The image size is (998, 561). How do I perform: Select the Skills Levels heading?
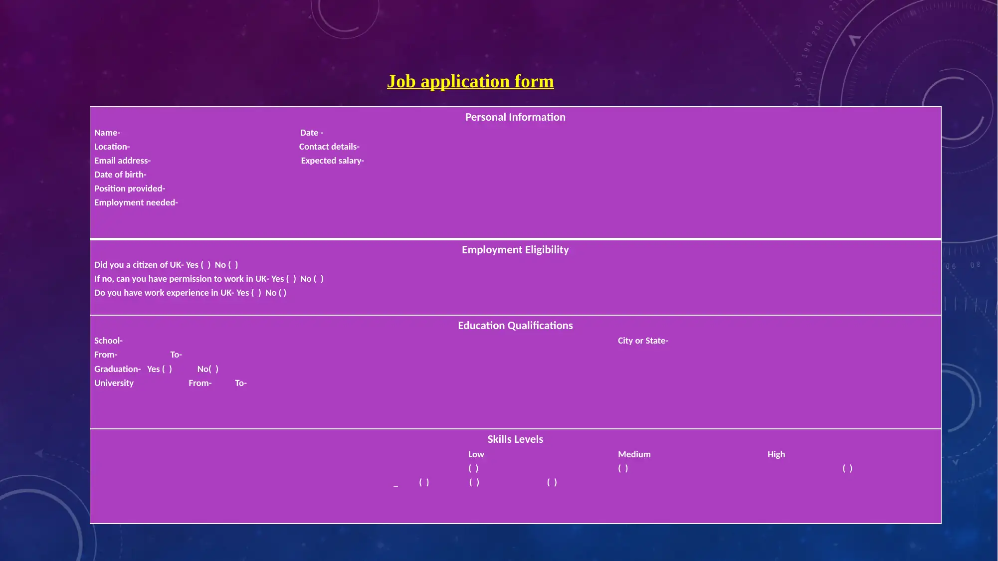point(515,439)
